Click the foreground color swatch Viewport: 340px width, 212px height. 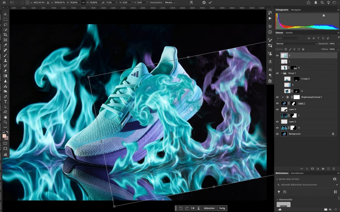click(4, 136)
